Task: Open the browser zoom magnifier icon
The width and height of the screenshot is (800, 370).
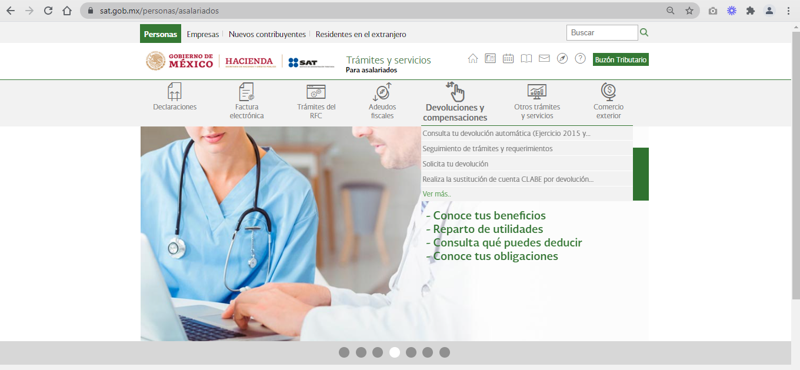Action: (x=671, y=11)
